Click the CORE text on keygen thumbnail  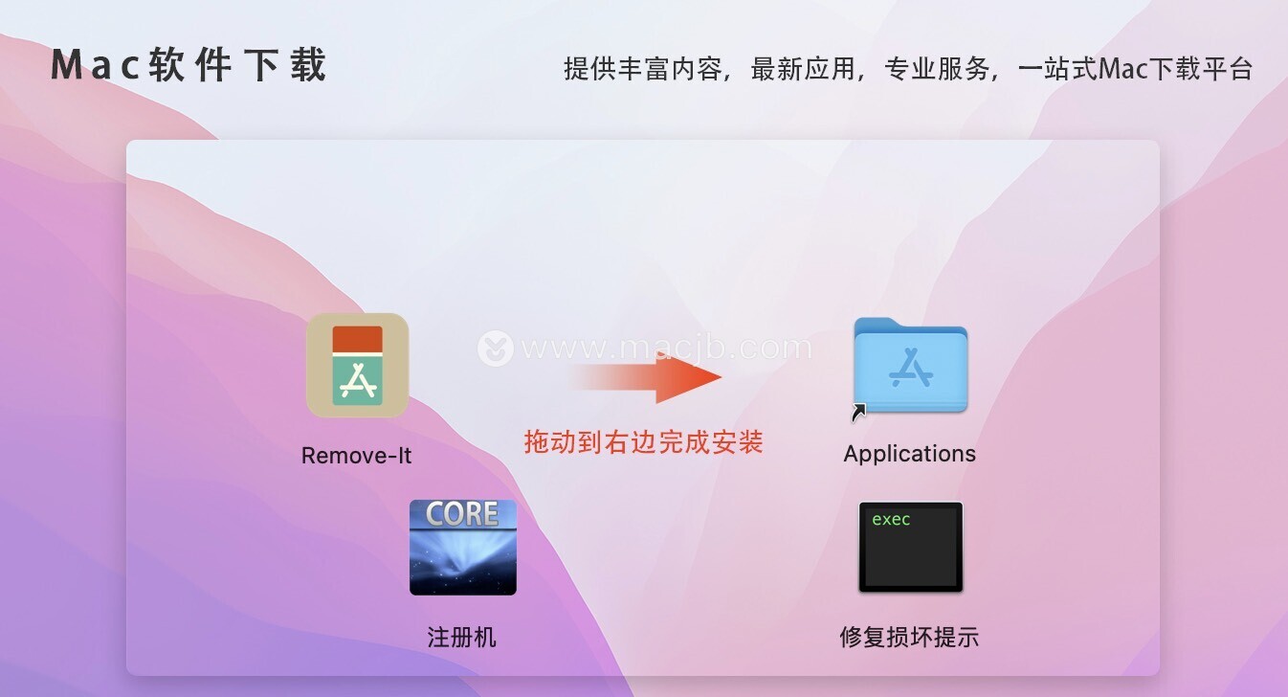pos(463,514)
